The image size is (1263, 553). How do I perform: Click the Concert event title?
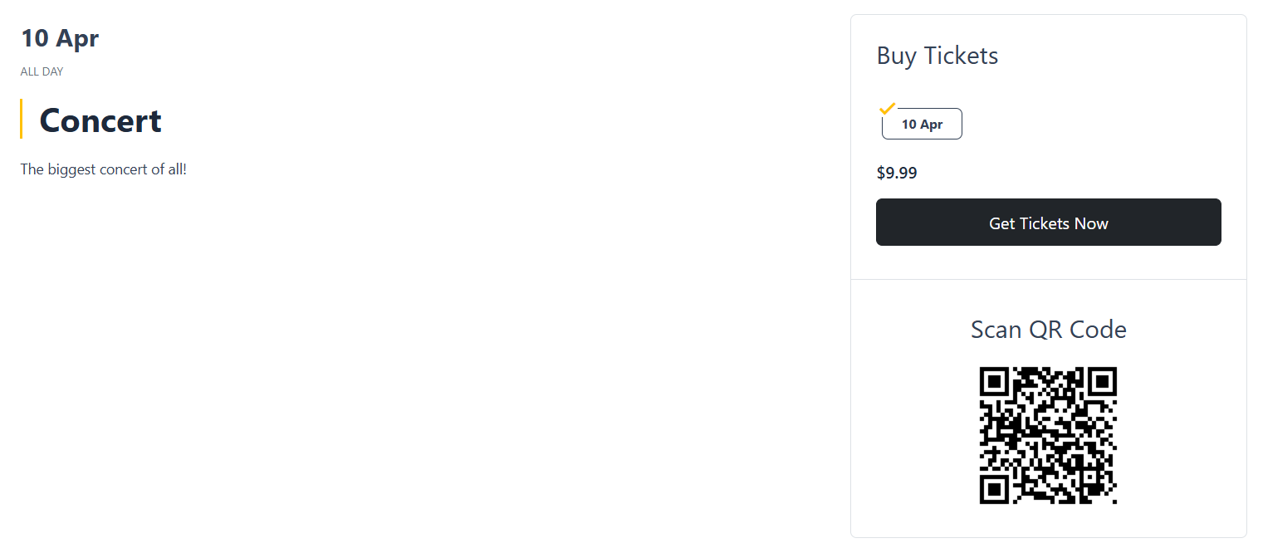(100, 120)
